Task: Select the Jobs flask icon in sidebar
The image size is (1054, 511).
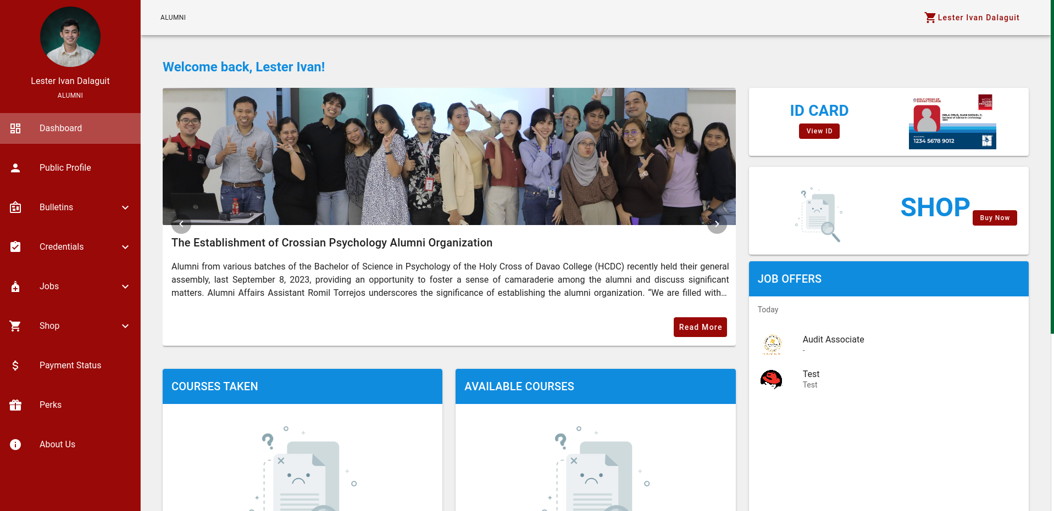Action: [x=15, y=287]
